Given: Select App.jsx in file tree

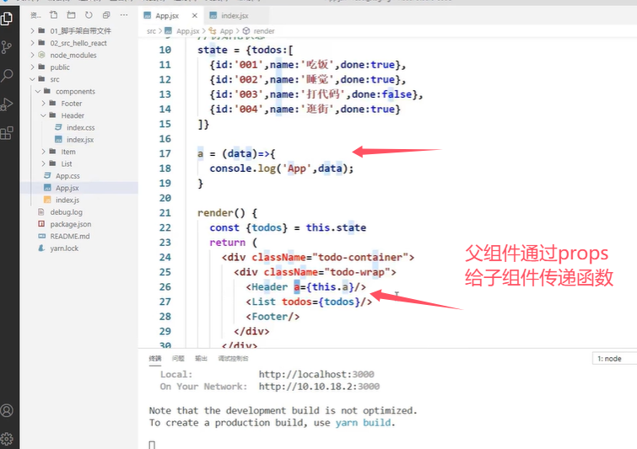Looking at the screenshot, I should tap(67, 188).
